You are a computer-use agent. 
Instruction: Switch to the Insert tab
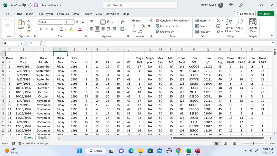[x=30, y=14]
